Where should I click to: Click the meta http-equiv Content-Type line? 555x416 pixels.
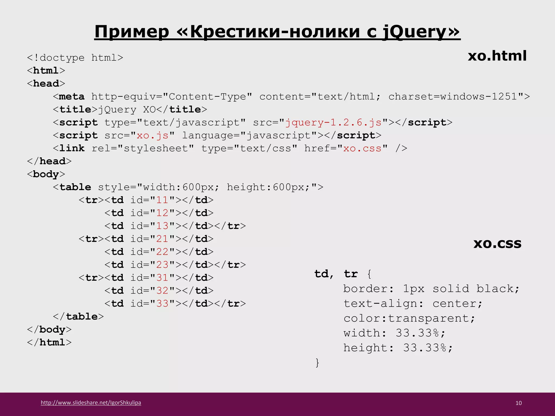tap(291, 96)
